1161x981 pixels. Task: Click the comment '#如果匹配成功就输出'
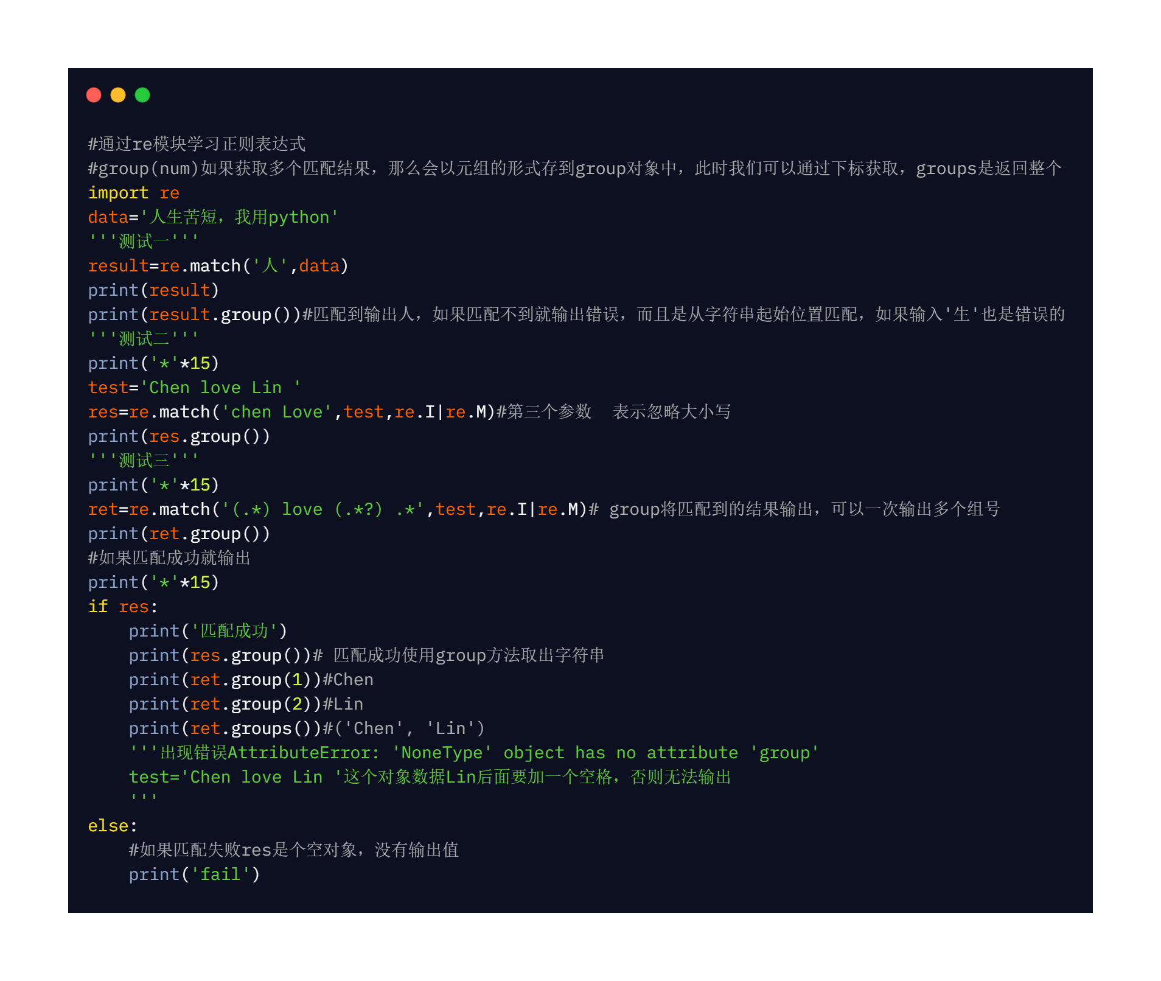(169, 558)
